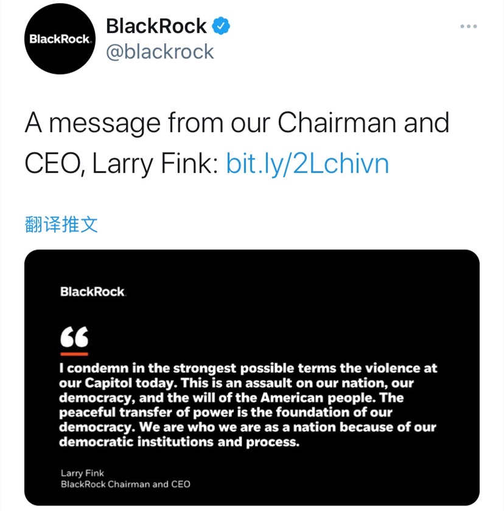The height and width of the screenshot is (511, 504).
Task: Click the line "democratic institutions and process."
Action: pyautogui.click(x=180, y=442)
